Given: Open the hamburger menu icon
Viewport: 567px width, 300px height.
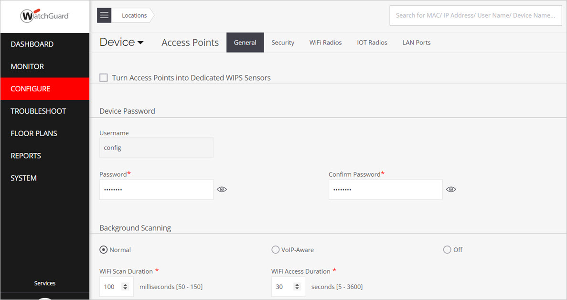Looking at the screenshot, I should (104, 15).
